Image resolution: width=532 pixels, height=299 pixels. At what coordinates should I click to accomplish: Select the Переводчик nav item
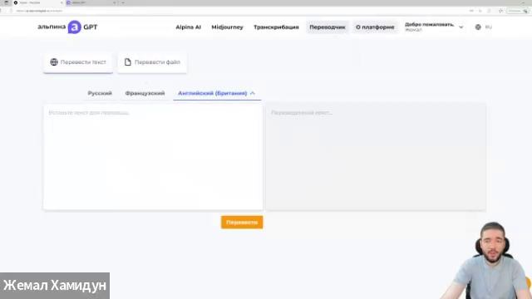(x=327, y=27)
